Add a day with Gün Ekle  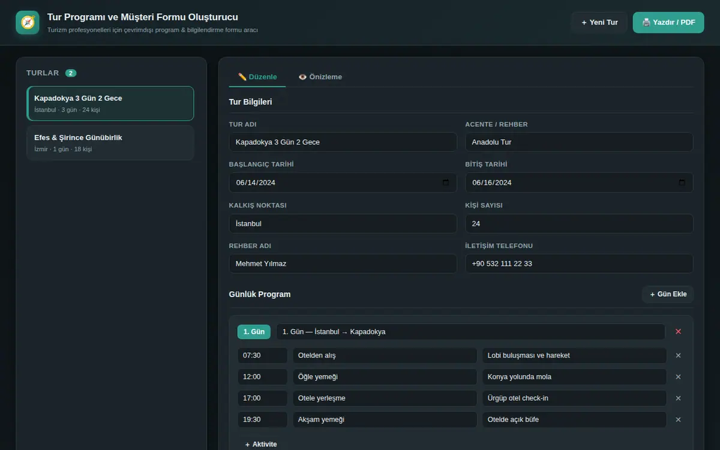pos(668,294)
